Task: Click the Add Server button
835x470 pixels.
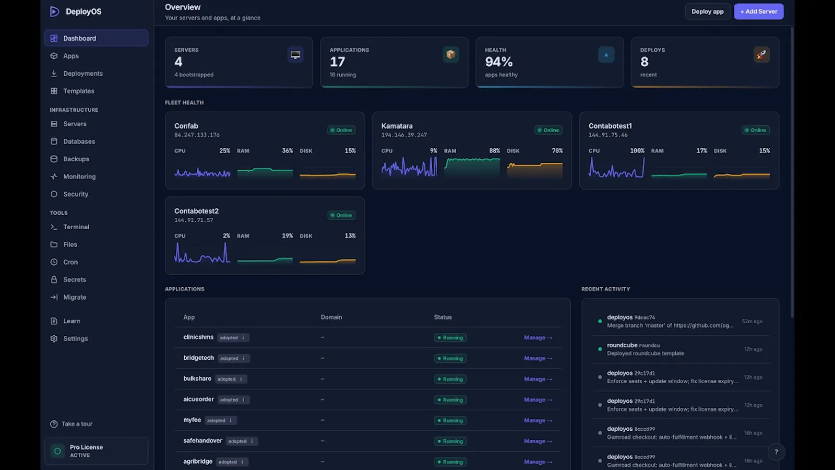Action: 759,11
